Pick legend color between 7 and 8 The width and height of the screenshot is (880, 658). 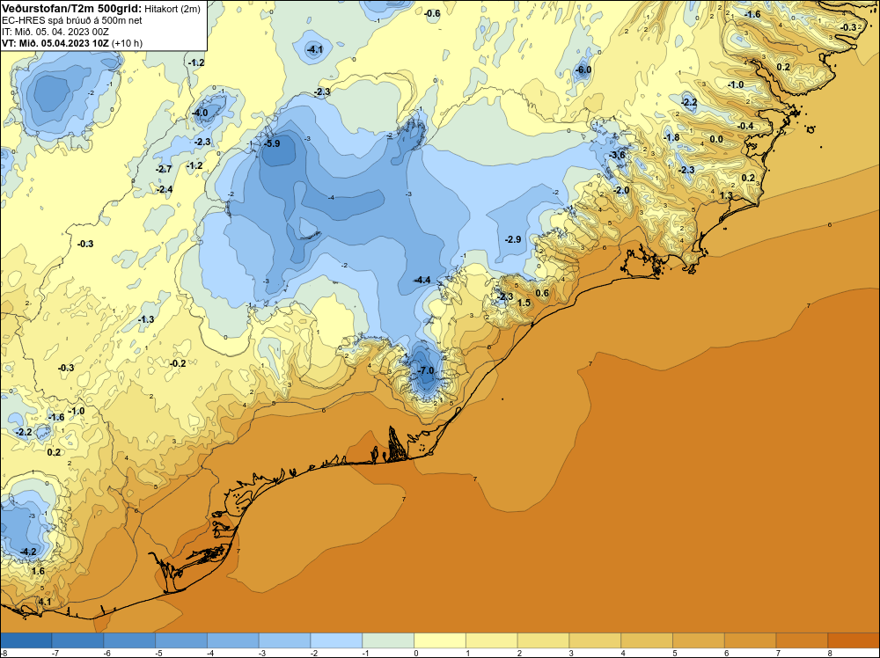802,640
